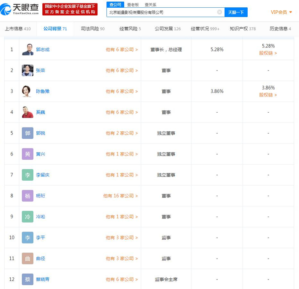
Task: Click the red official institution banner
Action: (x=70, y=9)
